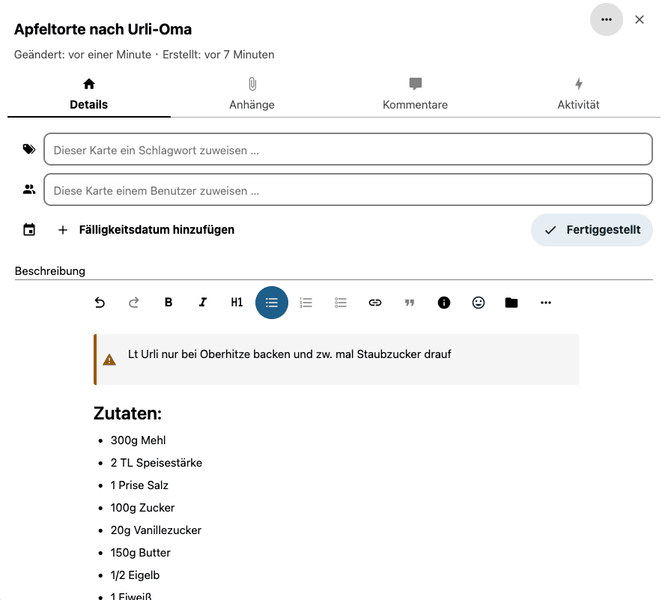Open the info callout menu
Viewport: 665px width, 600px height.
click(444, 303)
